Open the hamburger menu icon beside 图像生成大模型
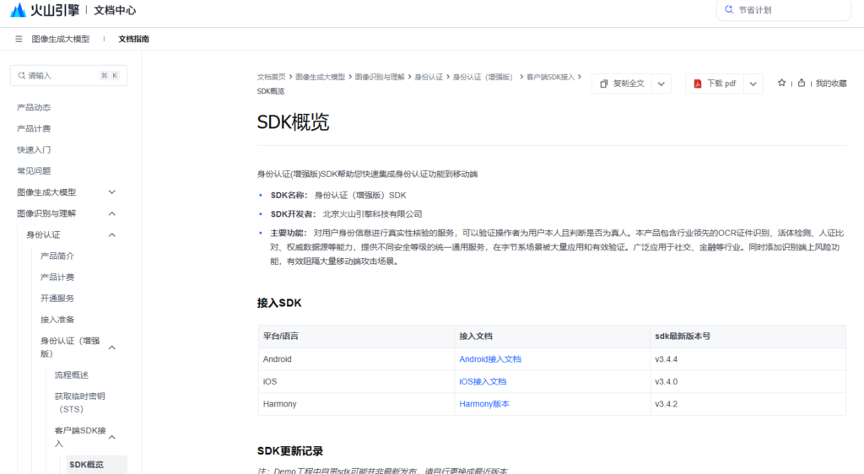The image size is (864, 474). (19, 39)
